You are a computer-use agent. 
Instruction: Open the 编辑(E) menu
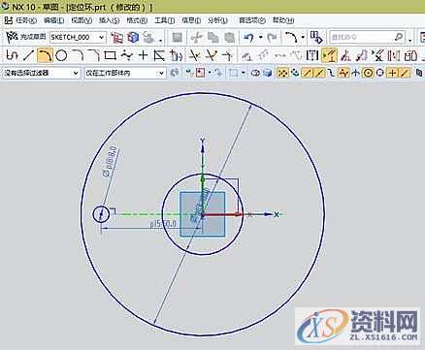coord(53,20)
